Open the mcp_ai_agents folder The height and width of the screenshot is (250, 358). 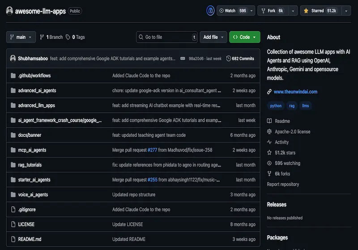point(32,150)
